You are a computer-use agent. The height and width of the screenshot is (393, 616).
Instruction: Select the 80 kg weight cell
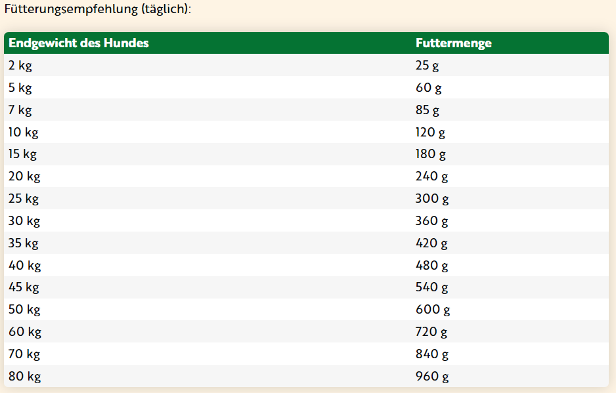24,377
